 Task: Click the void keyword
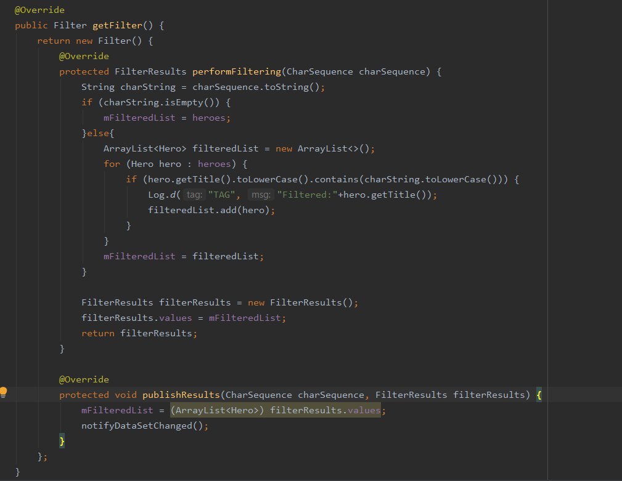[x=125, y=395]
